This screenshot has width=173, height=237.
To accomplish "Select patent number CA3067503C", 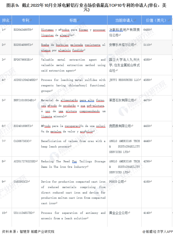I will [21, 141].
